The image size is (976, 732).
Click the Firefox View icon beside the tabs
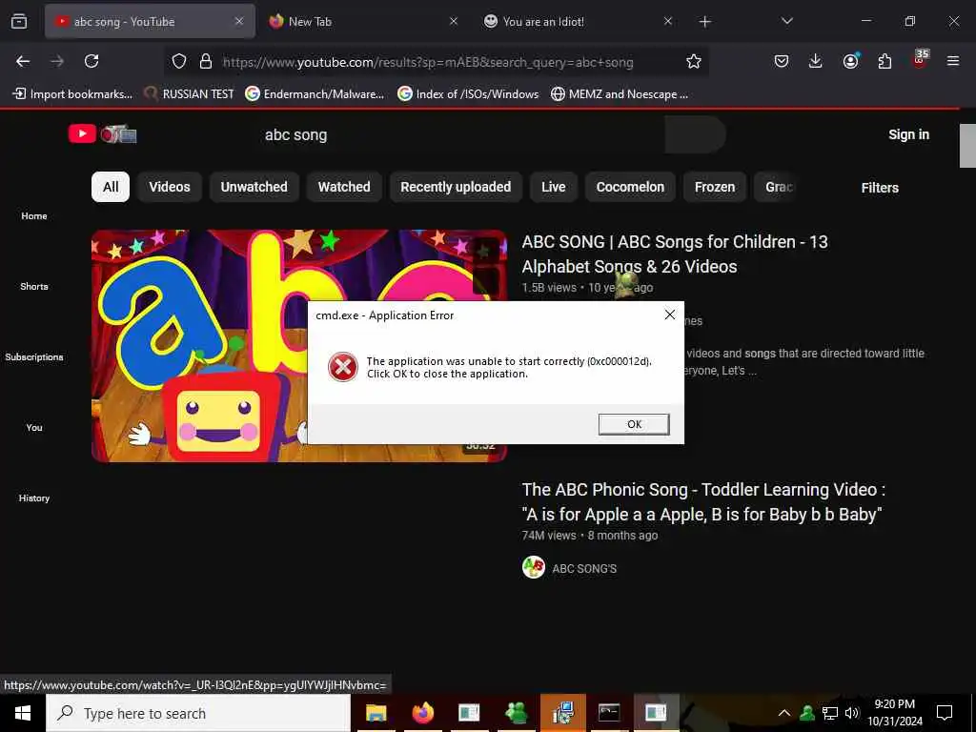click(x=19, y=21)
